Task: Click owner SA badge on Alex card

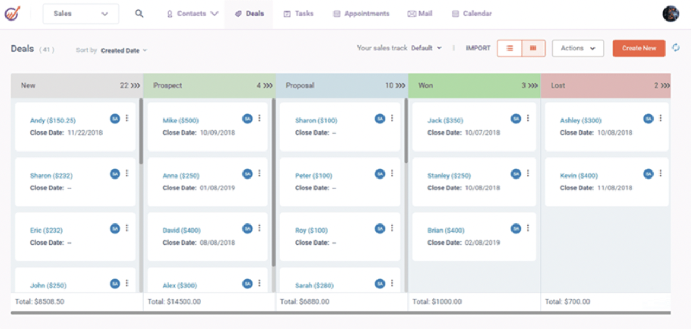Action: (247, 284)
